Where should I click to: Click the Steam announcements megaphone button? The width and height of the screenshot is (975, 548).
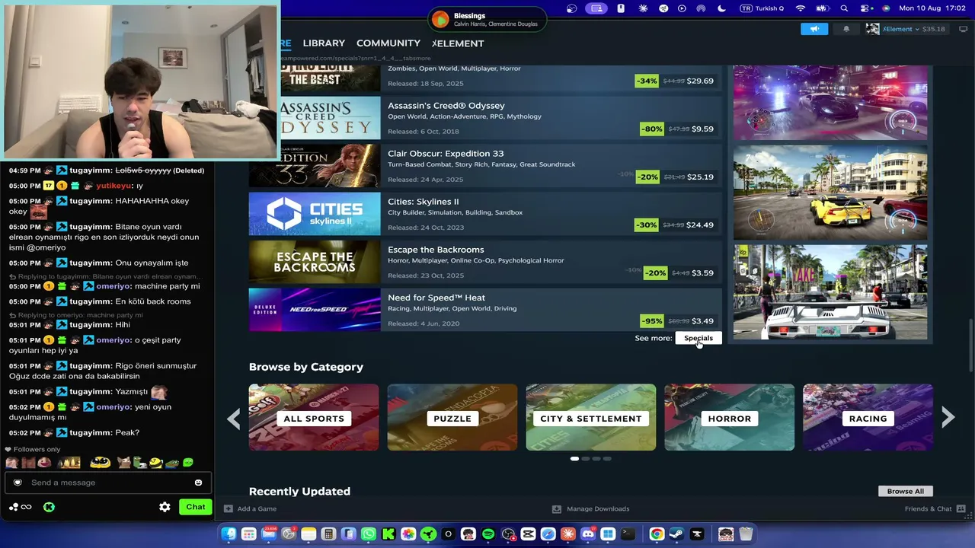click(814, 29)
